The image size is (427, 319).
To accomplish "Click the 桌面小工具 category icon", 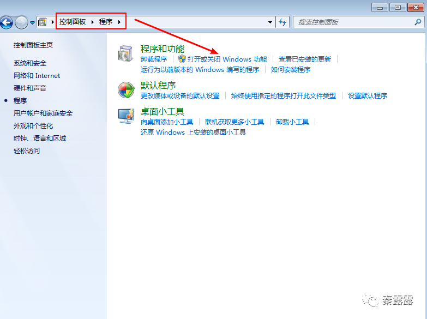I will click(126, 116).
